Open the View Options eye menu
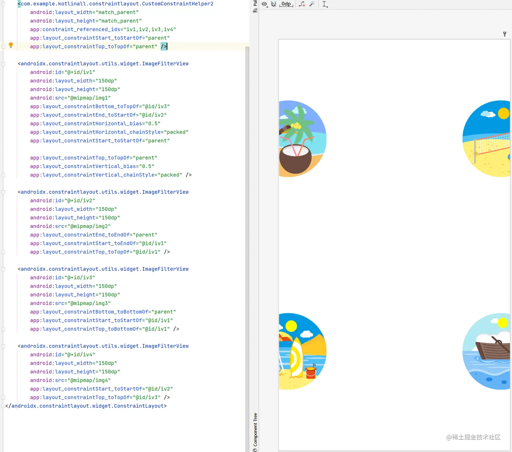512x452 pixels. click(x=265, y=4)
